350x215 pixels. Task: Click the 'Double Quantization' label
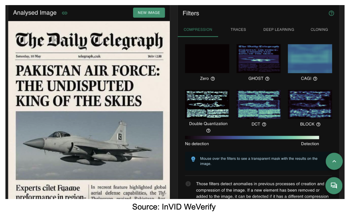[208, 124]
